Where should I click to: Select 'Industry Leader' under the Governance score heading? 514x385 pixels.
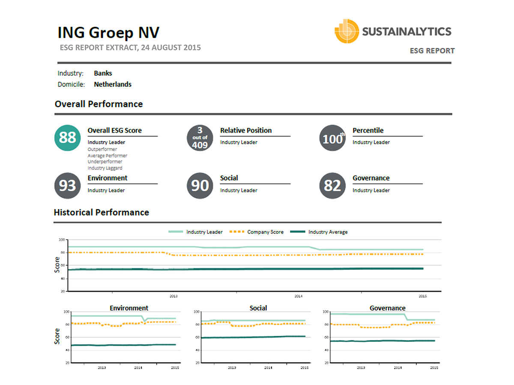coord(371,190)
